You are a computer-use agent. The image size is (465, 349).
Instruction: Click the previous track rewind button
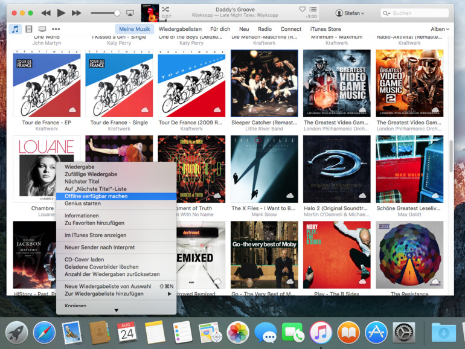point(46,13)
